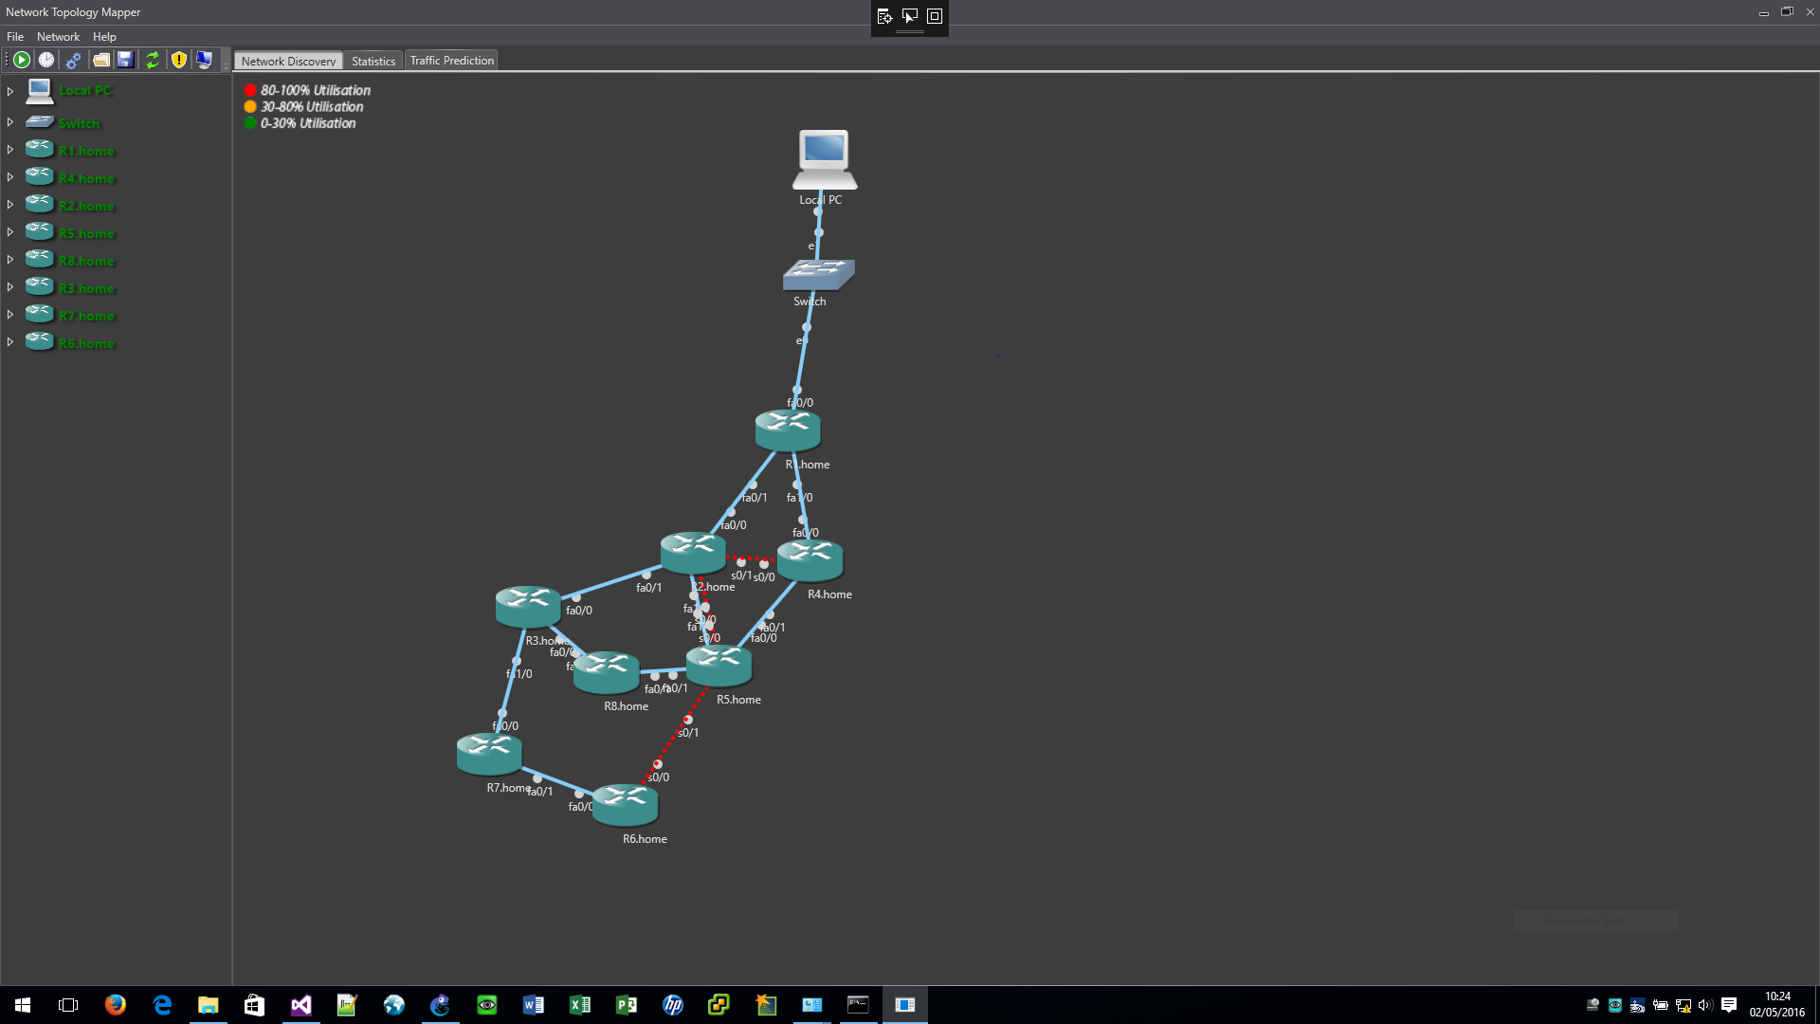The height and width of the screenshot is (1024, 1820).
Task: Click the blue monitor toolbar icon
Action: pos(204,60)
